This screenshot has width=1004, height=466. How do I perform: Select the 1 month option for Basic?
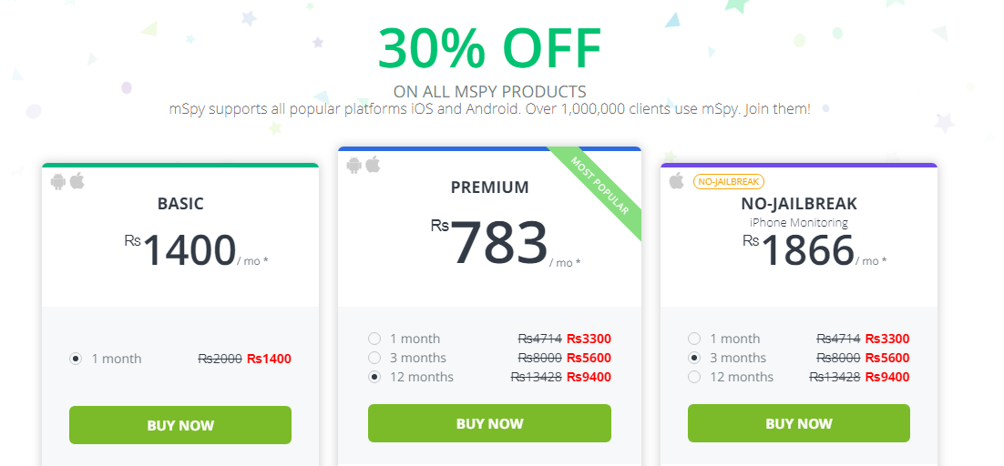click(x=76, y=359)
